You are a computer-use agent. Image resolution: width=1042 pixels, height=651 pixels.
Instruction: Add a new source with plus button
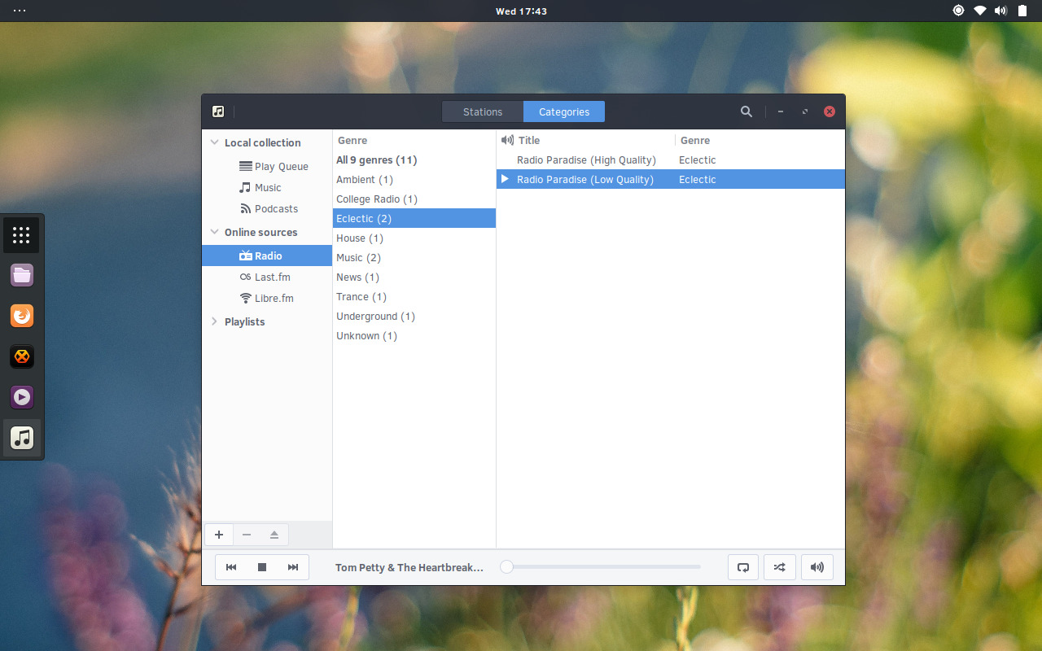pos(219,535)
